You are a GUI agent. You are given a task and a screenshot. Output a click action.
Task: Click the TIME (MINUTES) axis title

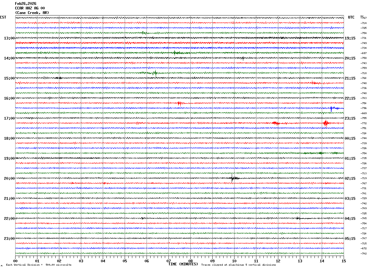point(183,264)
